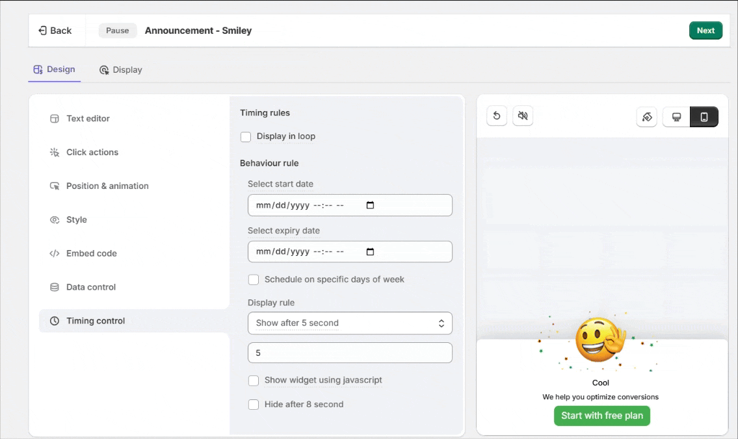
Task: Click the seconds delay input field
Action: [x=350, y=353]
